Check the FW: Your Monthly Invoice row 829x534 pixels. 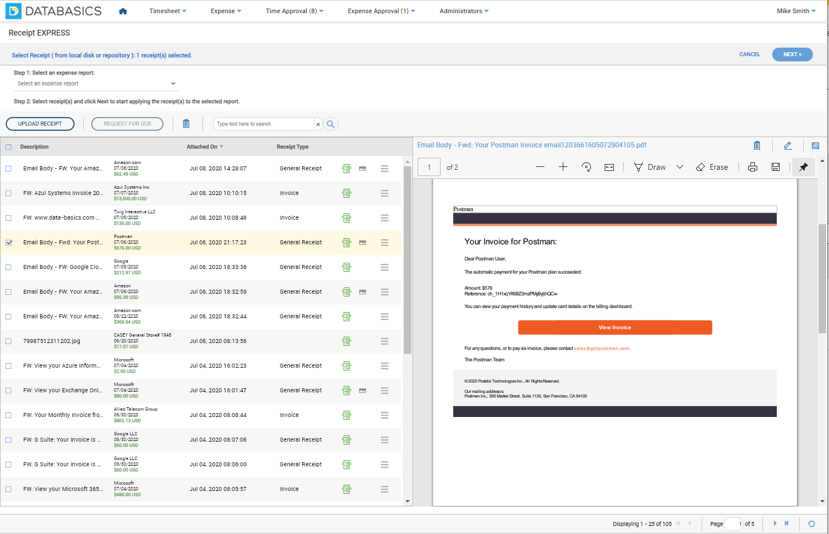9,415
